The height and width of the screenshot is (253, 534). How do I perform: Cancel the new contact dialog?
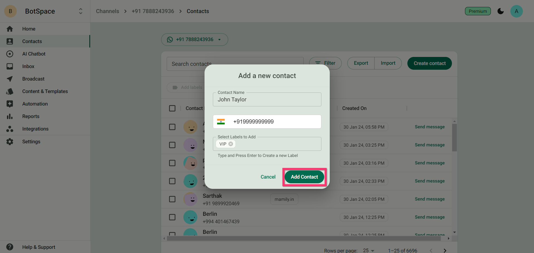pyautogui.click(x=268, y=177)
